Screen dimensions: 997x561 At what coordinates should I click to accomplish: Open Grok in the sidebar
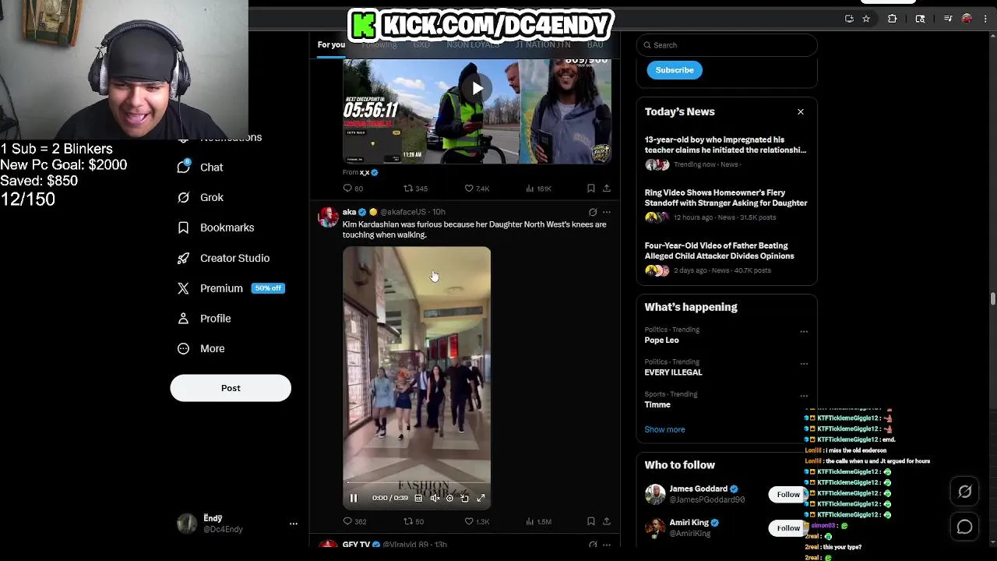[x=200, y=198]
